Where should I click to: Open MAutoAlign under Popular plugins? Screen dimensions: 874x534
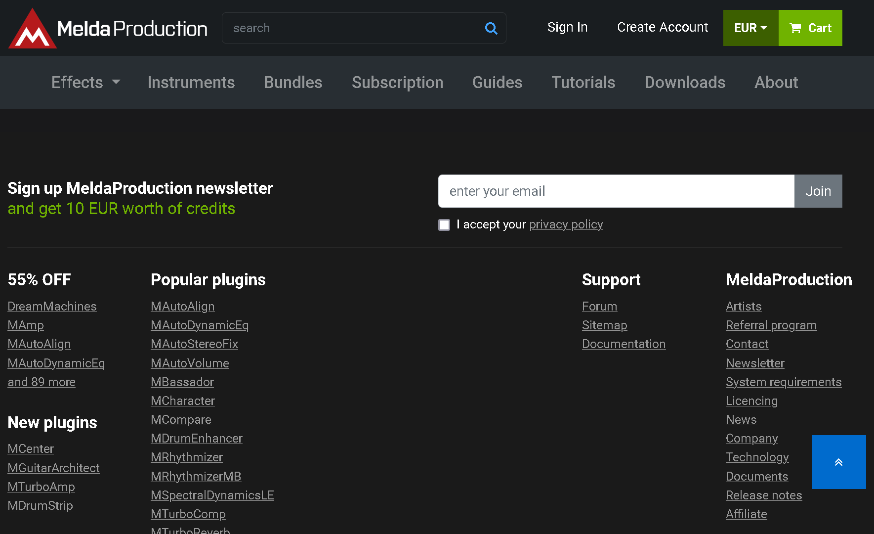pyautogui.click(x=183, y=307)
